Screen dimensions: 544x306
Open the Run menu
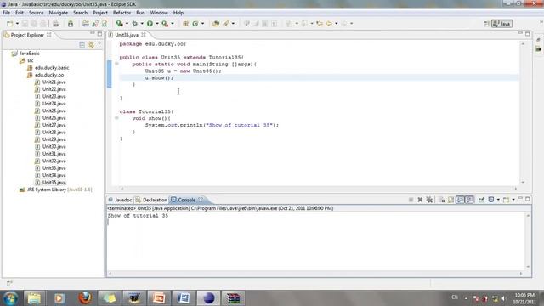click(x=140, y=13)
